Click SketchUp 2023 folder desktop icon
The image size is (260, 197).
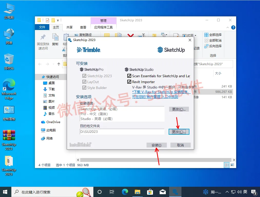point(9,166)
